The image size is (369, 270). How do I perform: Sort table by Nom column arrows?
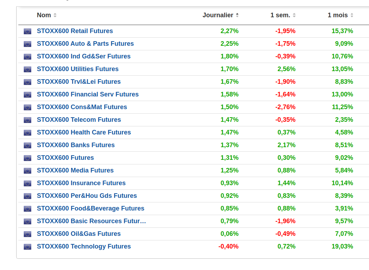[x=55, y=15]
